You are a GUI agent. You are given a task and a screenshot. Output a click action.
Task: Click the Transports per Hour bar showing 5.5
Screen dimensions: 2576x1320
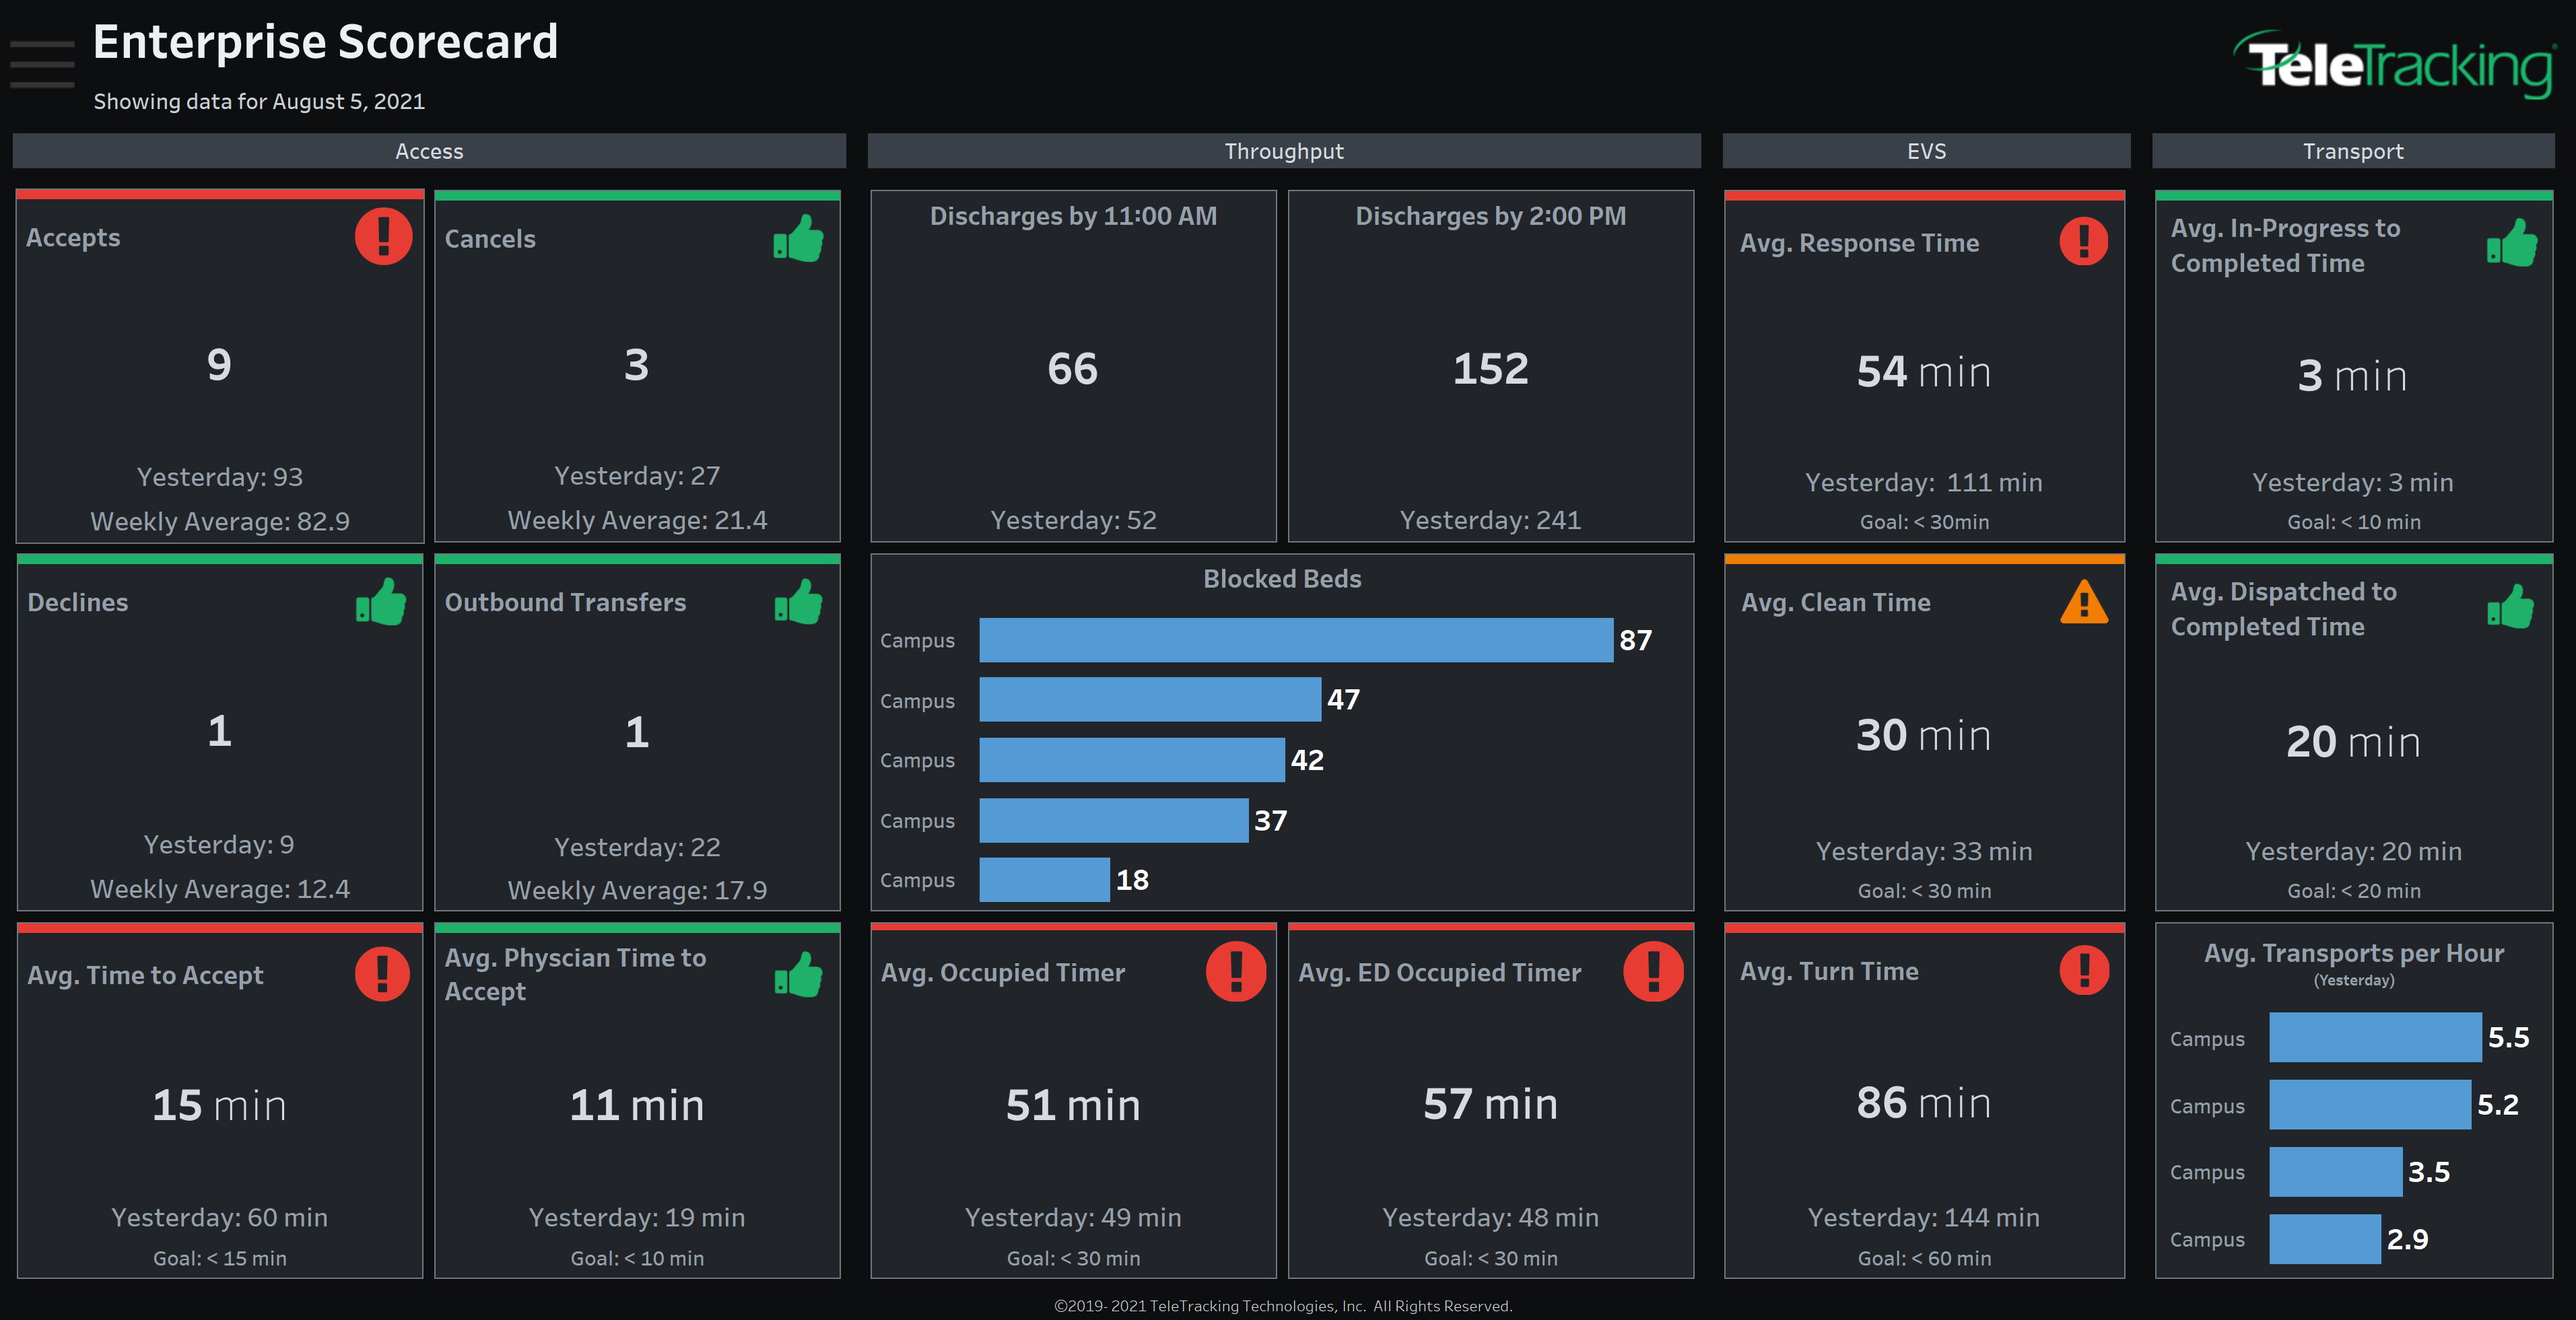pos(2375,1037)
